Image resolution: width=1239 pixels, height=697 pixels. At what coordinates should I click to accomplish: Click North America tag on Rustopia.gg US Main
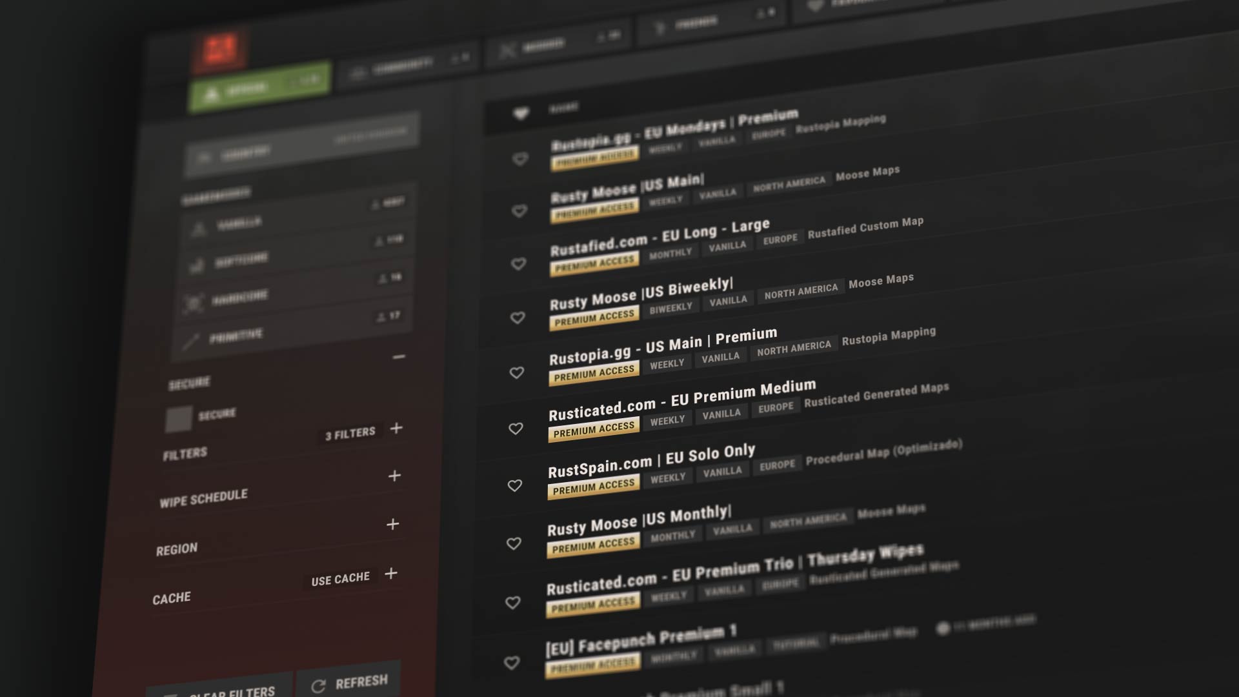(794, 348)
